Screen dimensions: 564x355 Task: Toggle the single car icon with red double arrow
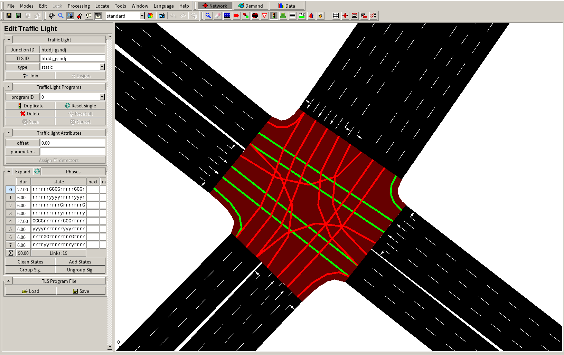coord(355,16)
